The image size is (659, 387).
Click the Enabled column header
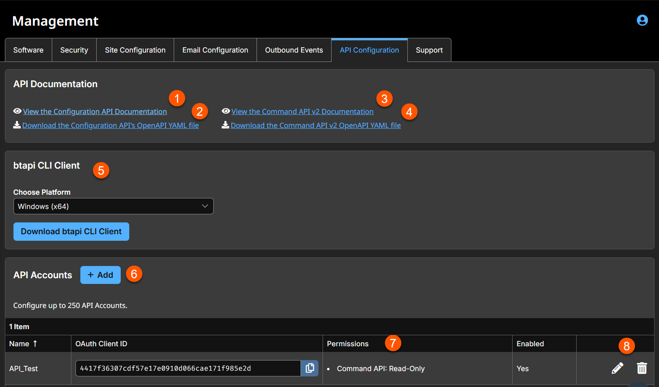[x=530, y=344]
